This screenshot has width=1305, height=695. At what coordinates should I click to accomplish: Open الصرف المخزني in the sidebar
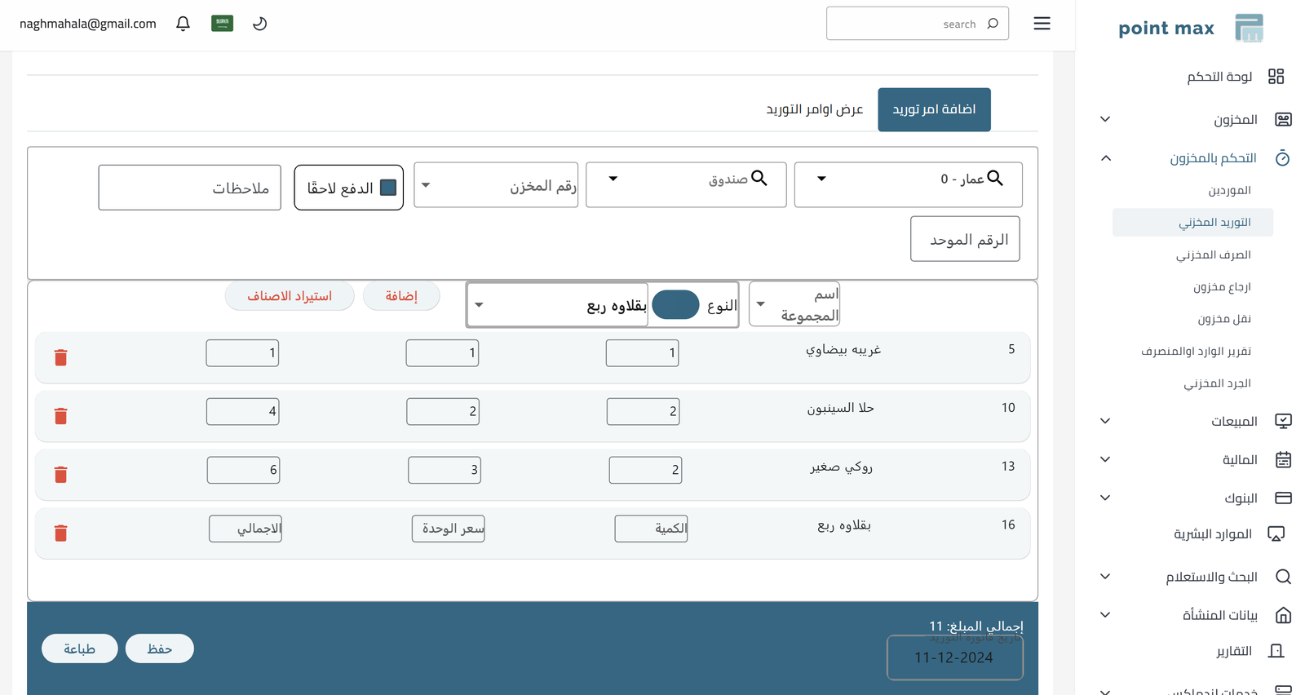point(1213,255)
